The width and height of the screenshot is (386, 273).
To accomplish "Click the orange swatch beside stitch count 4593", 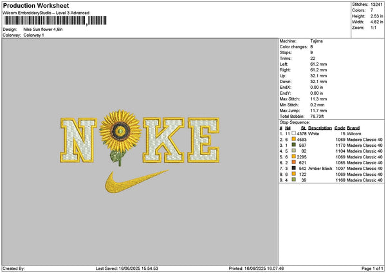I will coord(294,139).
